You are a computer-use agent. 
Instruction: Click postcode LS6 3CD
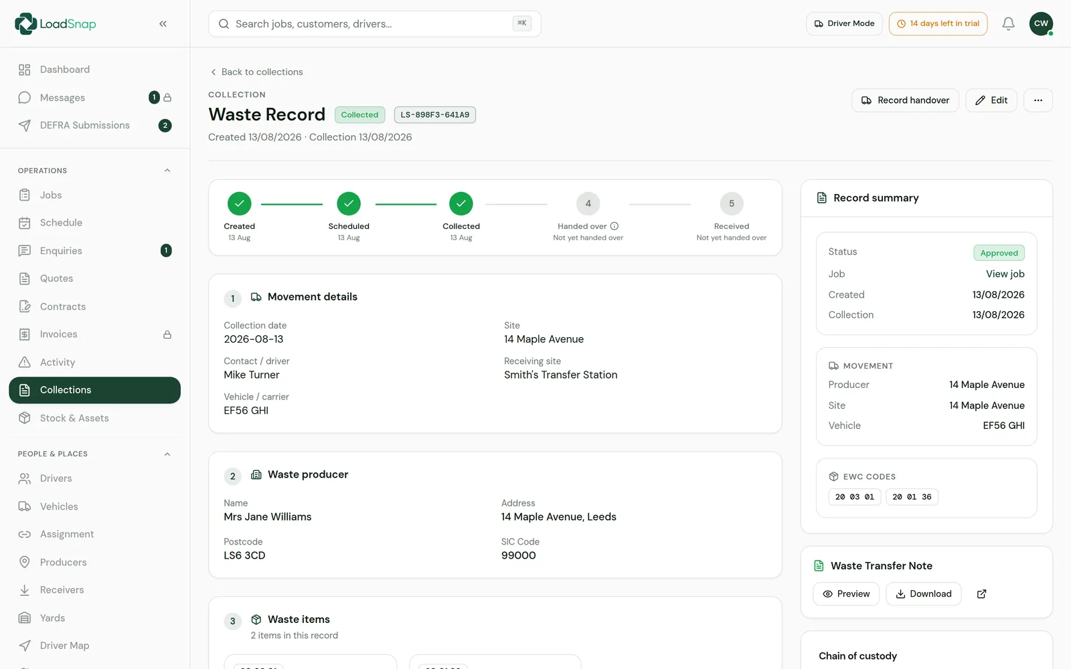click(x=244, y=555)
